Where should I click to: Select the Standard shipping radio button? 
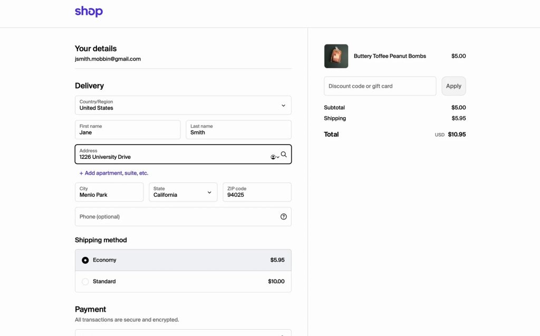point(85,282)
